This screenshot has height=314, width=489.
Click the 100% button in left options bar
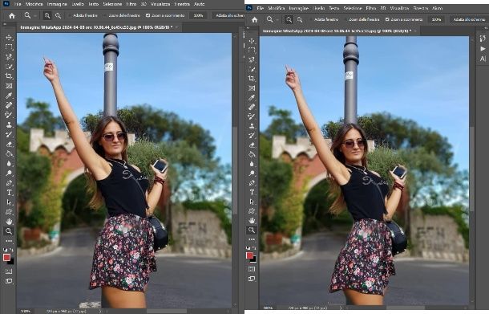198,15
